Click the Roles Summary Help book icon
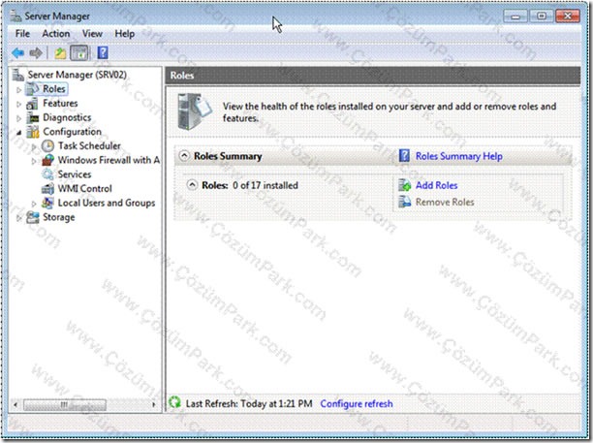Screen dimensions: 593x443 404,155
